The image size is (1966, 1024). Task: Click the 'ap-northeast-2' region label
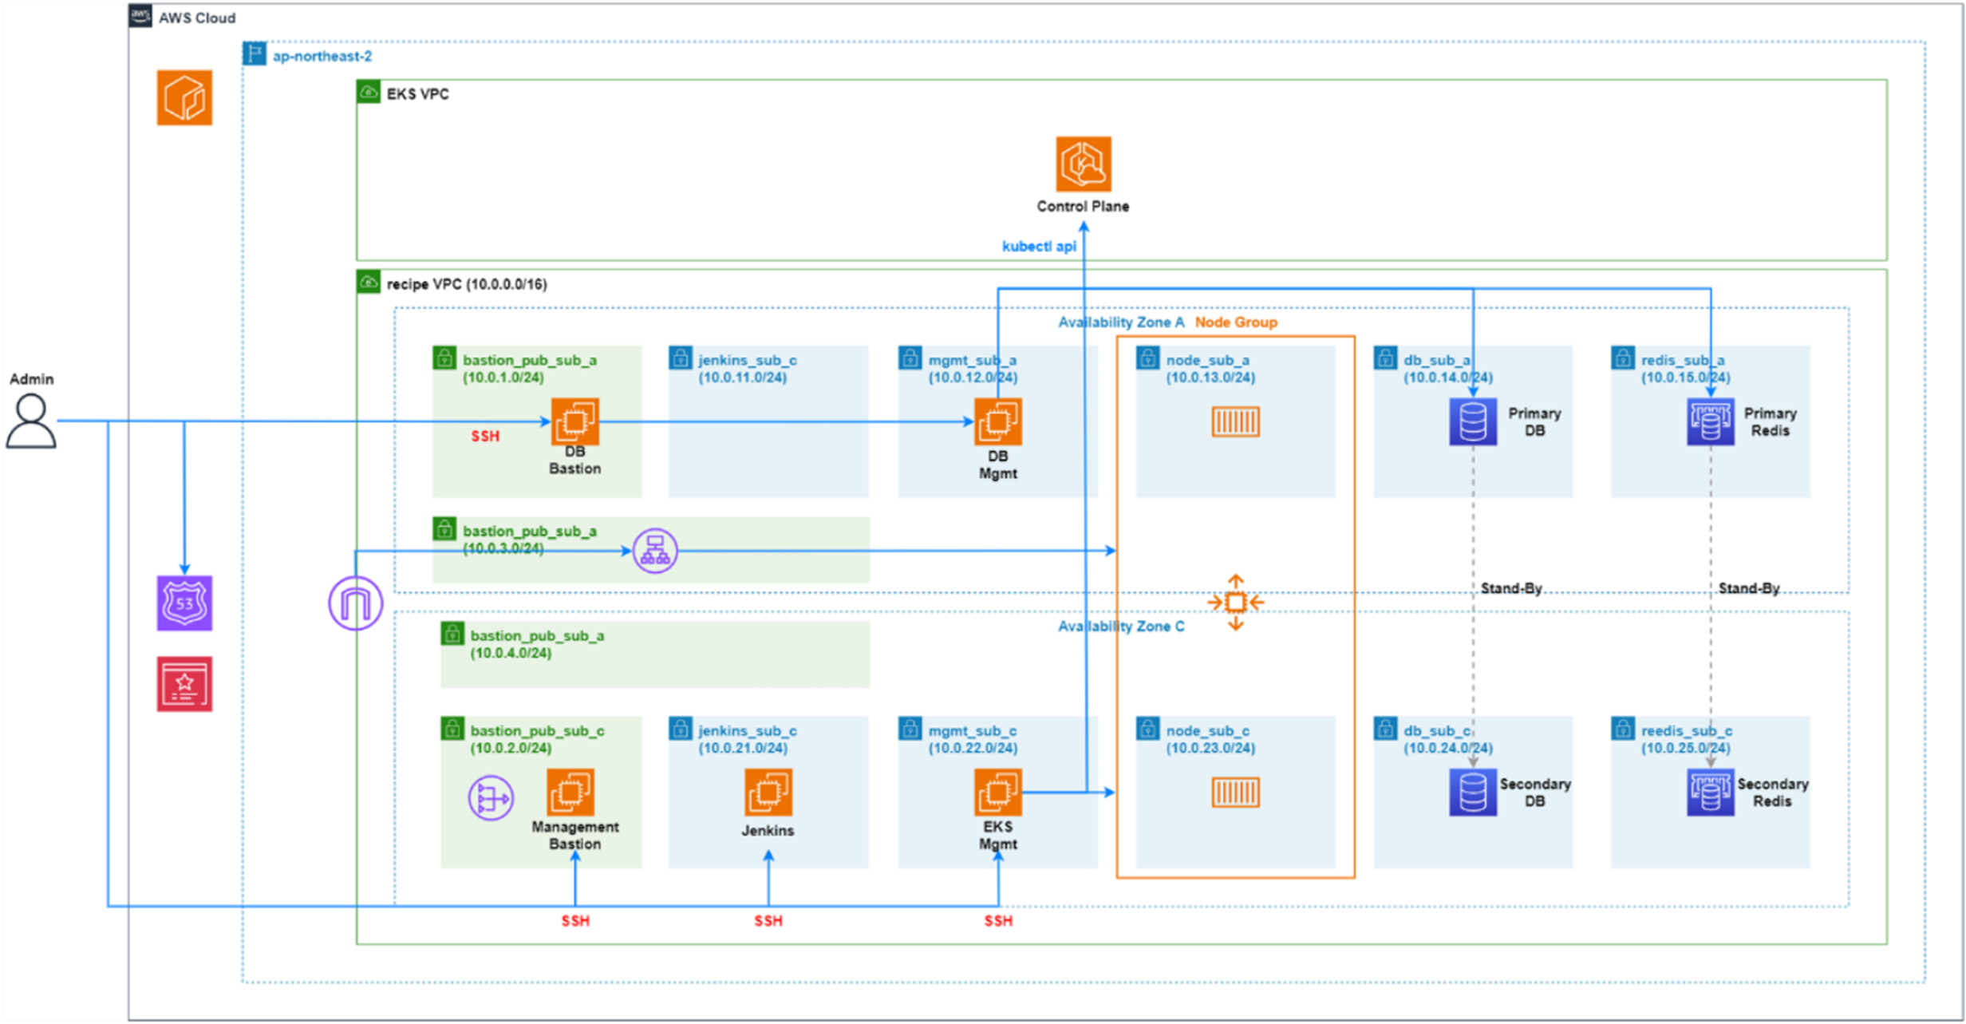coord(322,57)
